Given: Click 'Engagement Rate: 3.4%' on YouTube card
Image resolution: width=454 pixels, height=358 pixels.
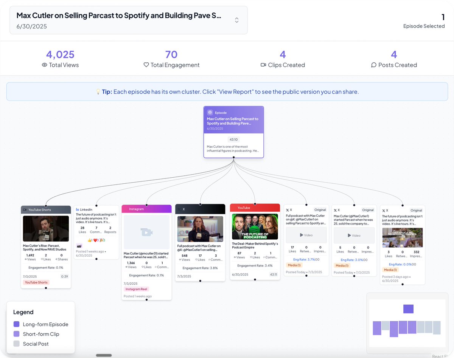Looking at the screenshot, I should [255, 266].
